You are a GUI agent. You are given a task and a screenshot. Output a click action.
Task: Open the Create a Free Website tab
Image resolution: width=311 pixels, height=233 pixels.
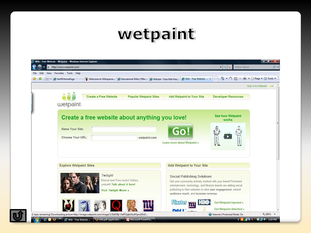102,97
